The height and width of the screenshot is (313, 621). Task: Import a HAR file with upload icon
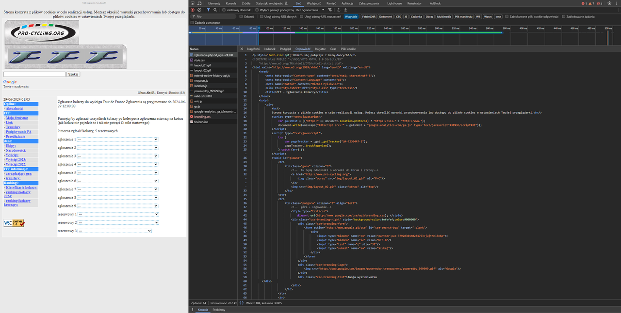[x=339, y=10]
